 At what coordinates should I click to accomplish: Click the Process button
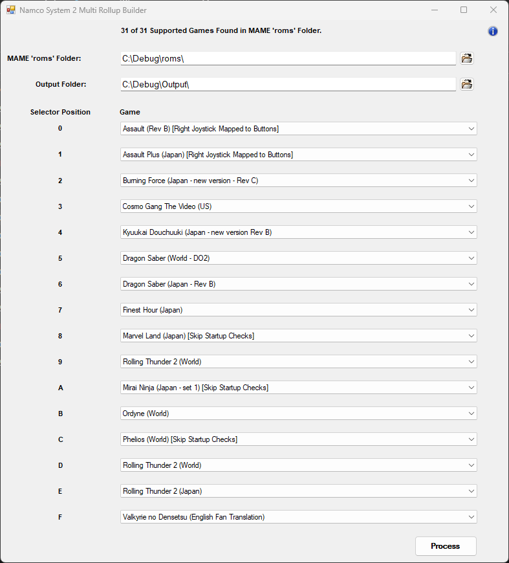click(x=446, y=546)
